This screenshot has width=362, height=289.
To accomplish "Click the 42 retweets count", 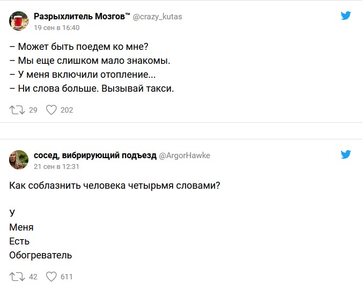I will click(33, 277).
